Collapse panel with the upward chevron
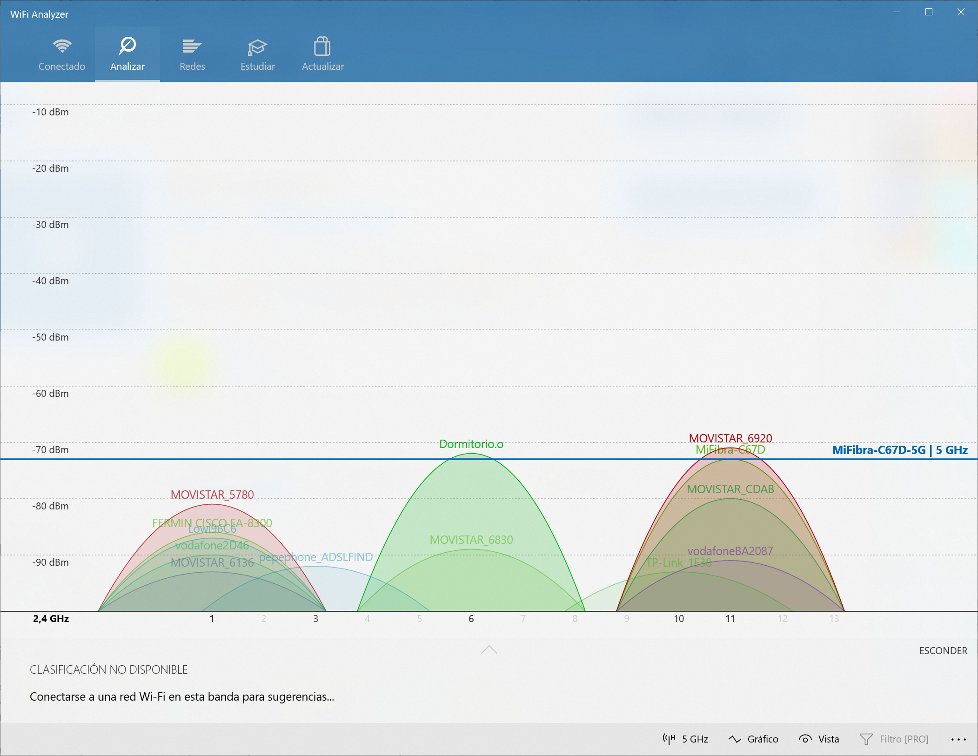This screenshot has width=978, height=756. (489, 649)
